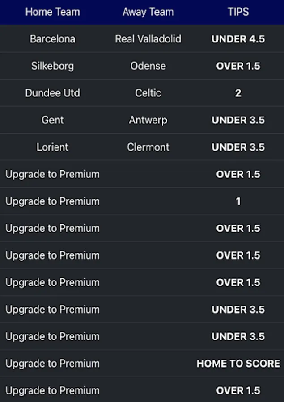This screenshot has height=402, width=284.
Task: Select Barcelona in the home team column
Action: (52, 39)
